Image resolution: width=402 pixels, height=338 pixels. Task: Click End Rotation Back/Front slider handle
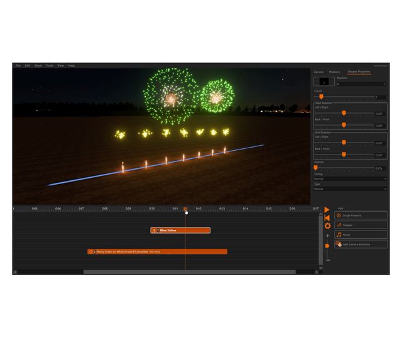click(x=344, y=155)
